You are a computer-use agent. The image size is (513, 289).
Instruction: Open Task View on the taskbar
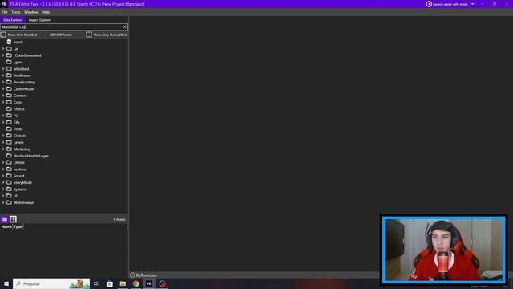pyautogui.click(x=96, y=283)
